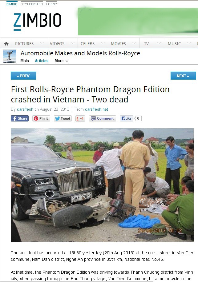Visit the StyleBistro site link
198x282 pixels.
[x=32, y=4]
